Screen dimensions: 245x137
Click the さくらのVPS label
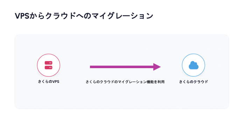pyautogui.click(x=49, y=82)
